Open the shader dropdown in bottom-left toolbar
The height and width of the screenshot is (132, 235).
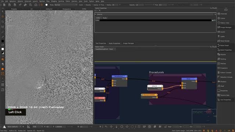tap(14, 127)
